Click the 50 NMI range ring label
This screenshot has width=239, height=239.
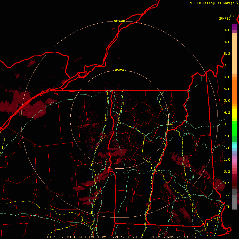(x=119, y=70)
